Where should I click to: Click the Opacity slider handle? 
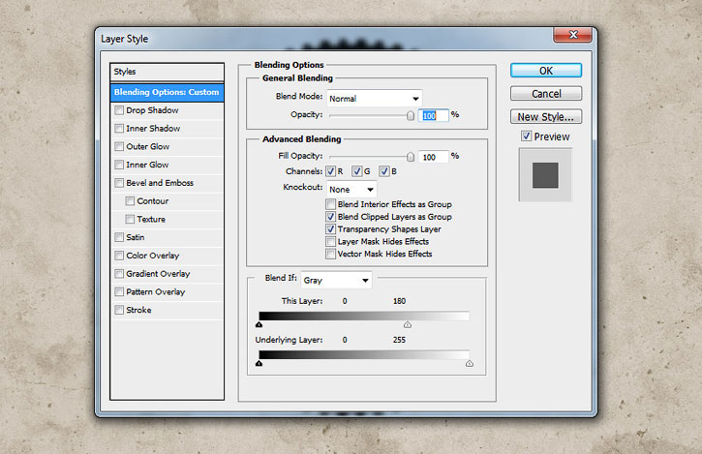411,116
